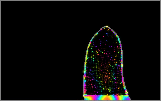Screen dimensions: 161x101
Task: Click the rainbow gradient band at shape's base
Action: coord(107,98)
